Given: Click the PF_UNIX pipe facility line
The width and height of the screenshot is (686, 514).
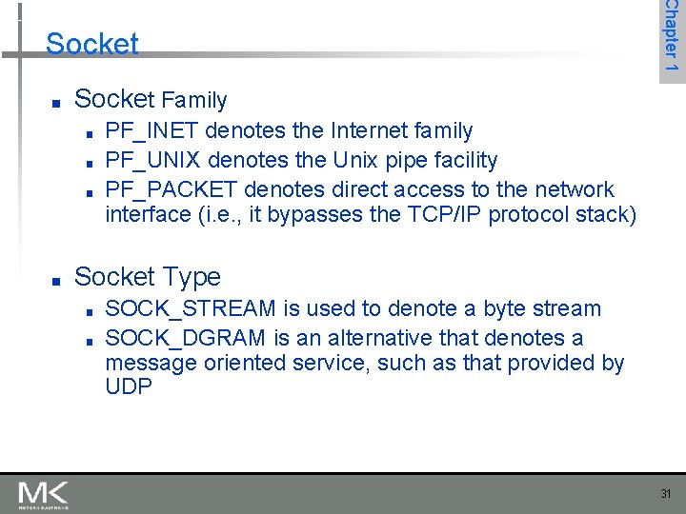Looking at the screenshot, I should (x=301, y=160).
